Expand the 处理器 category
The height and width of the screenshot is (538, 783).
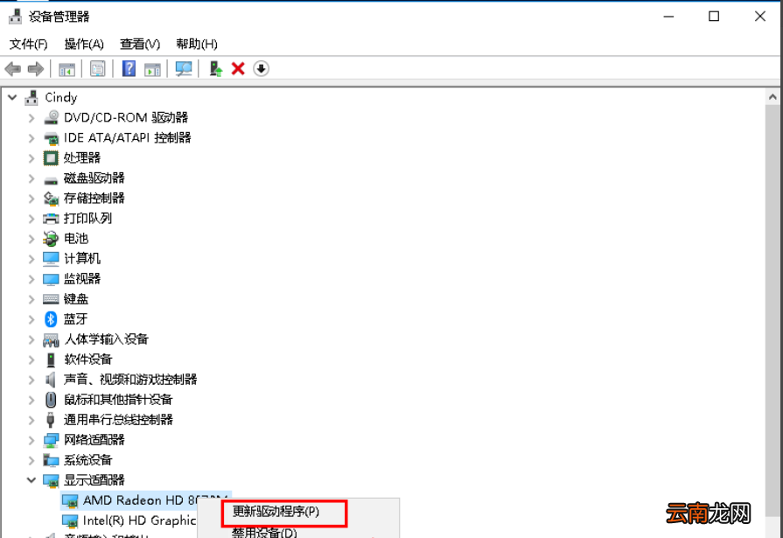pyautogui.click(x=31, y=158)
